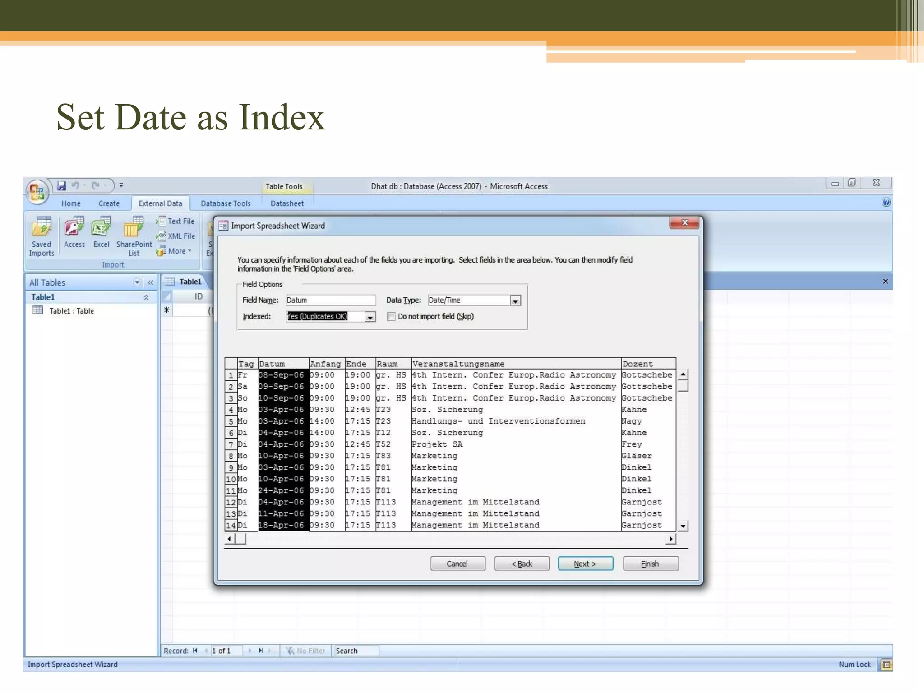This screenshot has width=924, height=693.
Task: Check Do not import field (Skip)
Action: pos(391,317)
